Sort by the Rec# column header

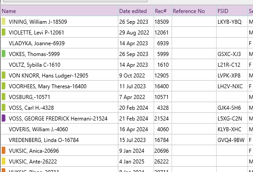(x=163, y=11)
